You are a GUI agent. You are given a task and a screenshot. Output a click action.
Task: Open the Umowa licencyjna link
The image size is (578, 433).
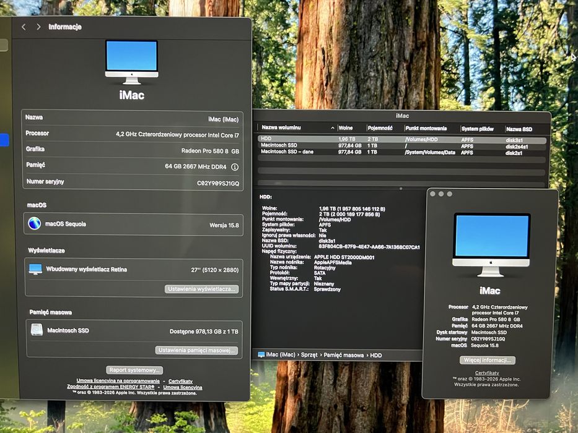click(x=183, y=387)
